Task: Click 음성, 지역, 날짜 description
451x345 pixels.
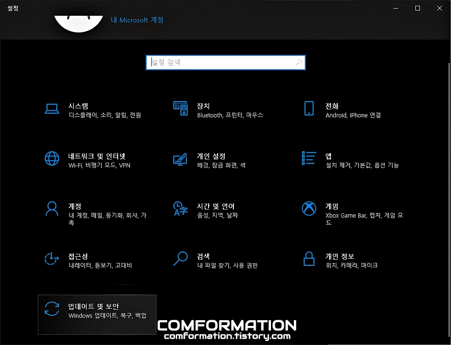Action: [x=218, y=215]
